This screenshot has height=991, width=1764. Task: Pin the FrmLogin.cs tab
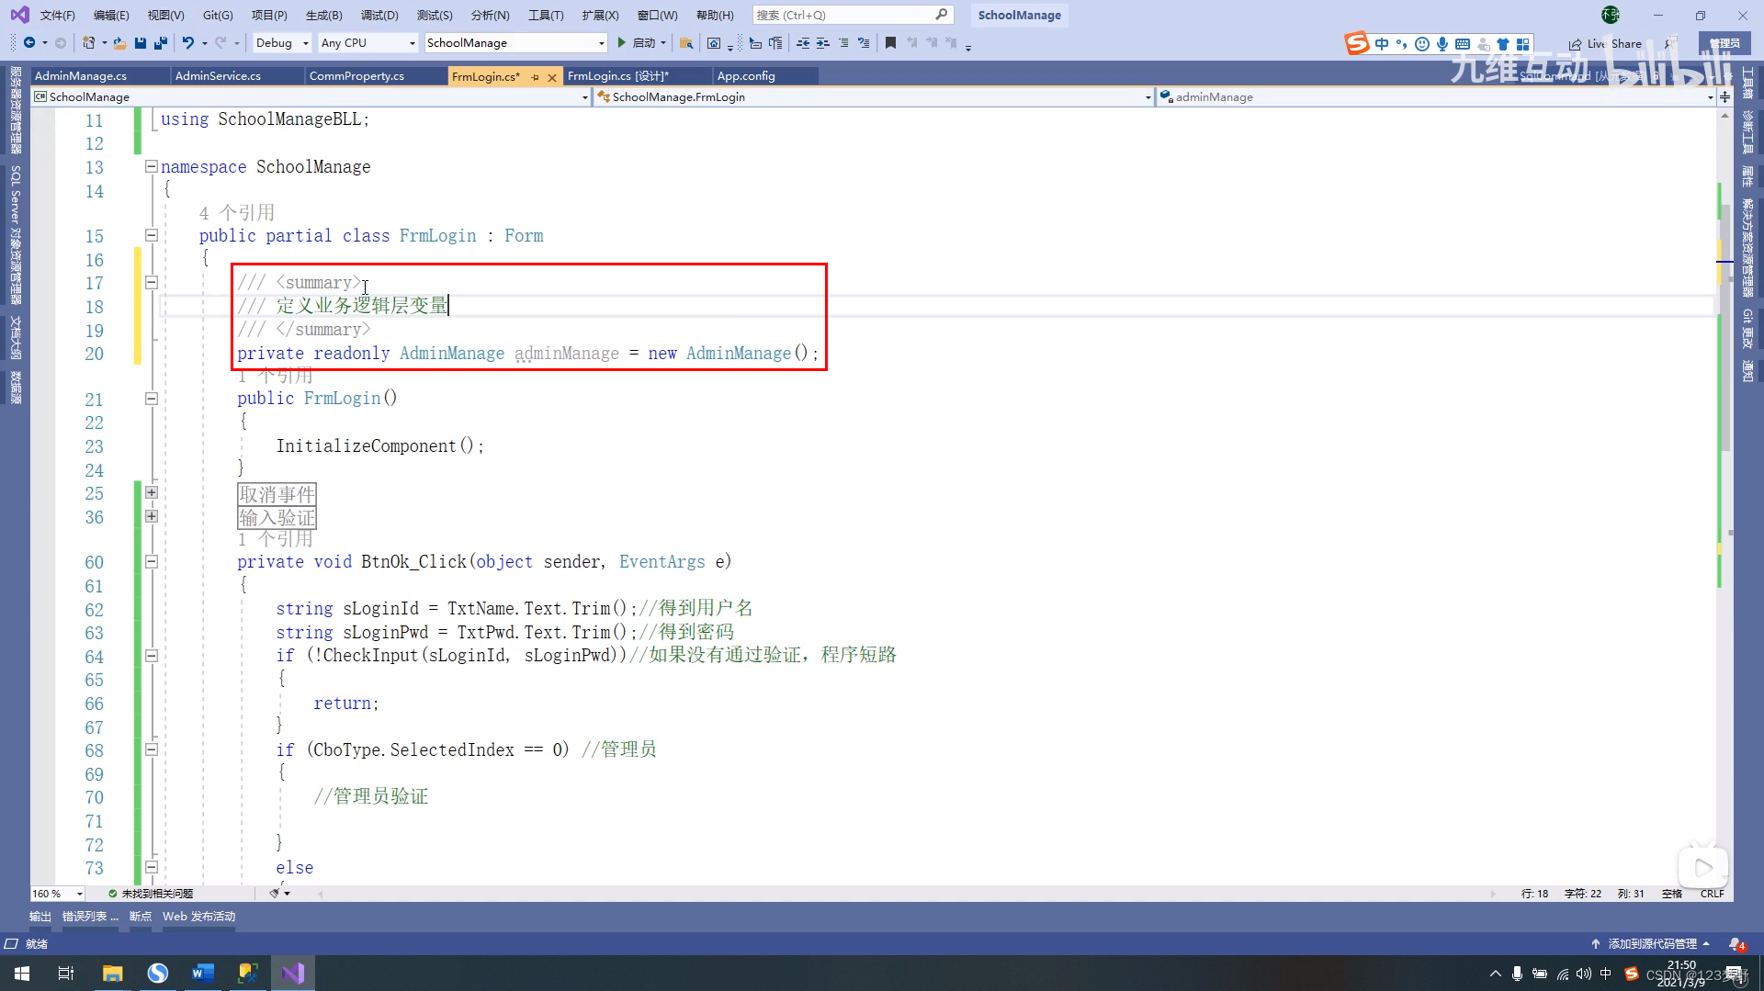535,77
